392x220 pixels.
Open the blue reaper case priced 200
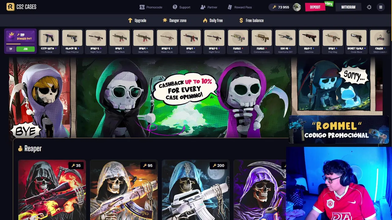(x=195, y=190)
